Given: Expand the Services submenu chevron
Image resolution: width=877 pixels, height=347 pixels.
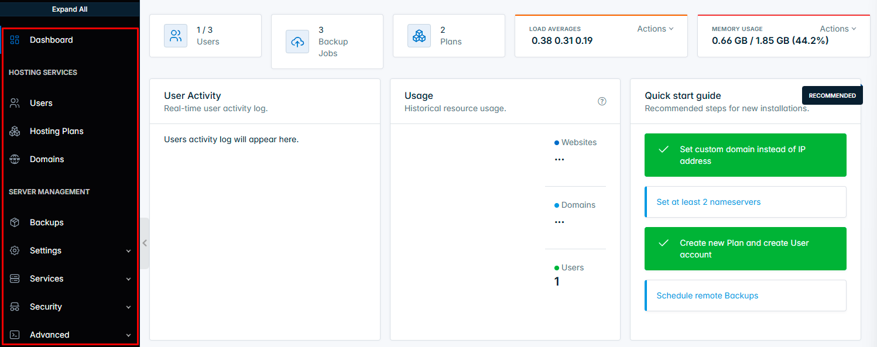Looking at the screenshot, I should tap(129, 279).
